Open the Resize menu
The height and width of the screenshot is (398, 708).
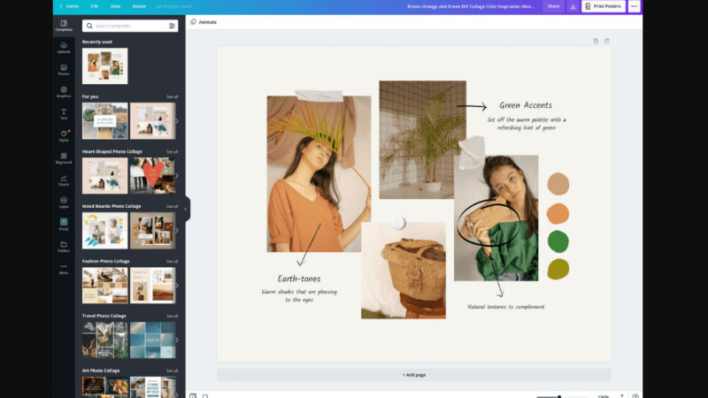[x=139, y=6]
